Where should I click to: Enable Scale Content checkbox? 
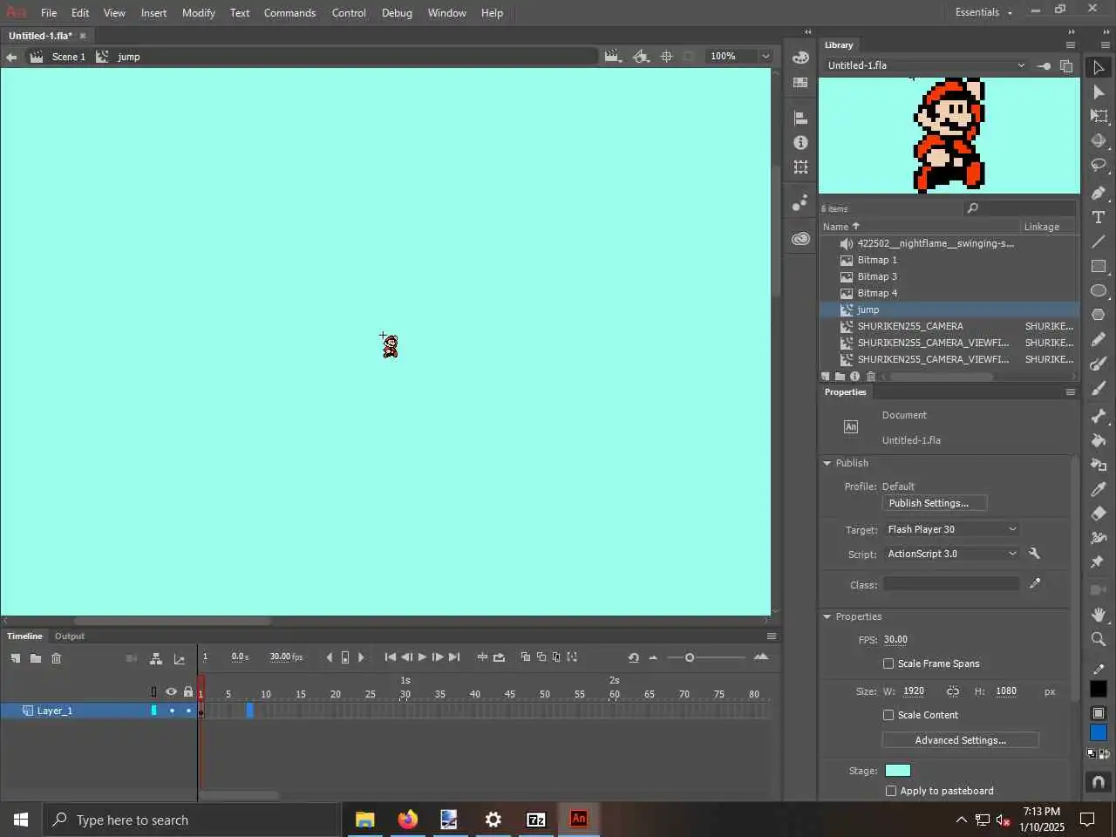888,715
